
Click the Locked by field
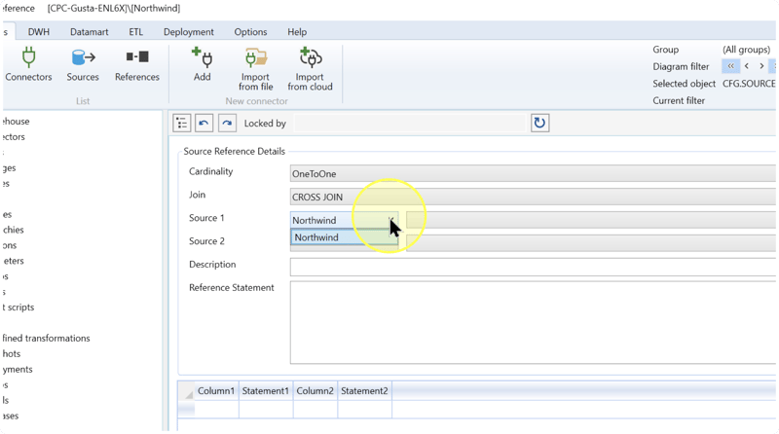coord(410,124)
